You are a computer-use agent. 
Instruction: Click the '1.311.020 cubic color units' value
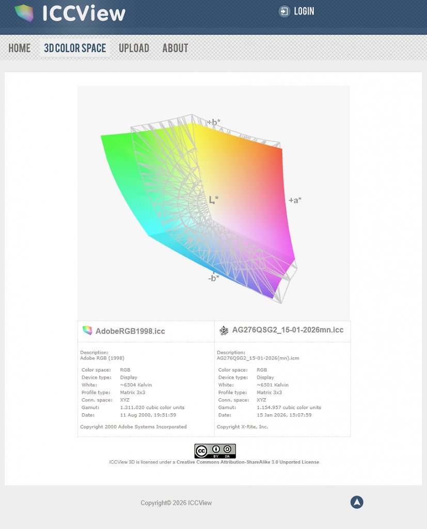(x=152, y=408)
